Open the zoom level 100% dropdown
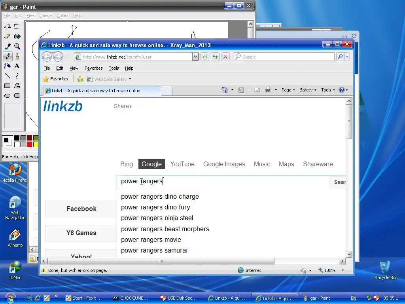The height and width of the screenshot is (304, 405). [343, 270]
